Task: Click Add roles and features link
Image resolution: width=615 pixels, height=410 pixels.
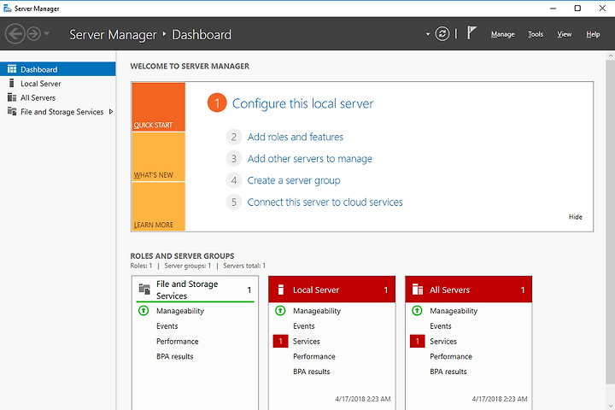Action: coord(296,137)
